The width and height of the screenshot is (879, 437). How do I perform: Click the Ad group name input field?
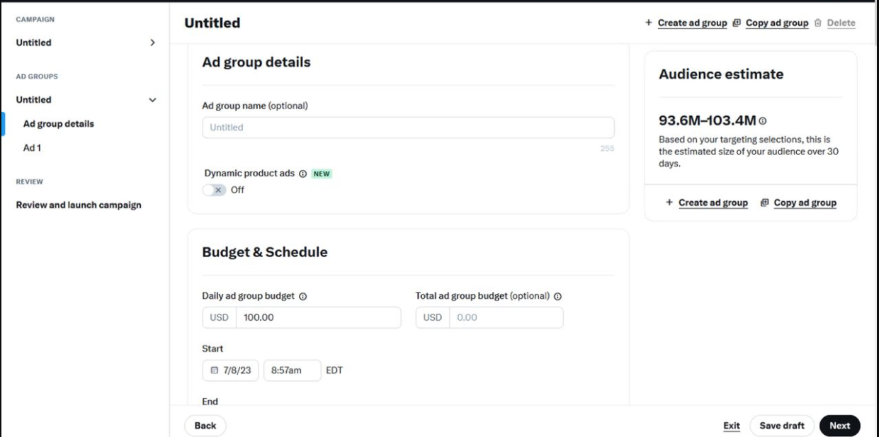click(408, 127)
